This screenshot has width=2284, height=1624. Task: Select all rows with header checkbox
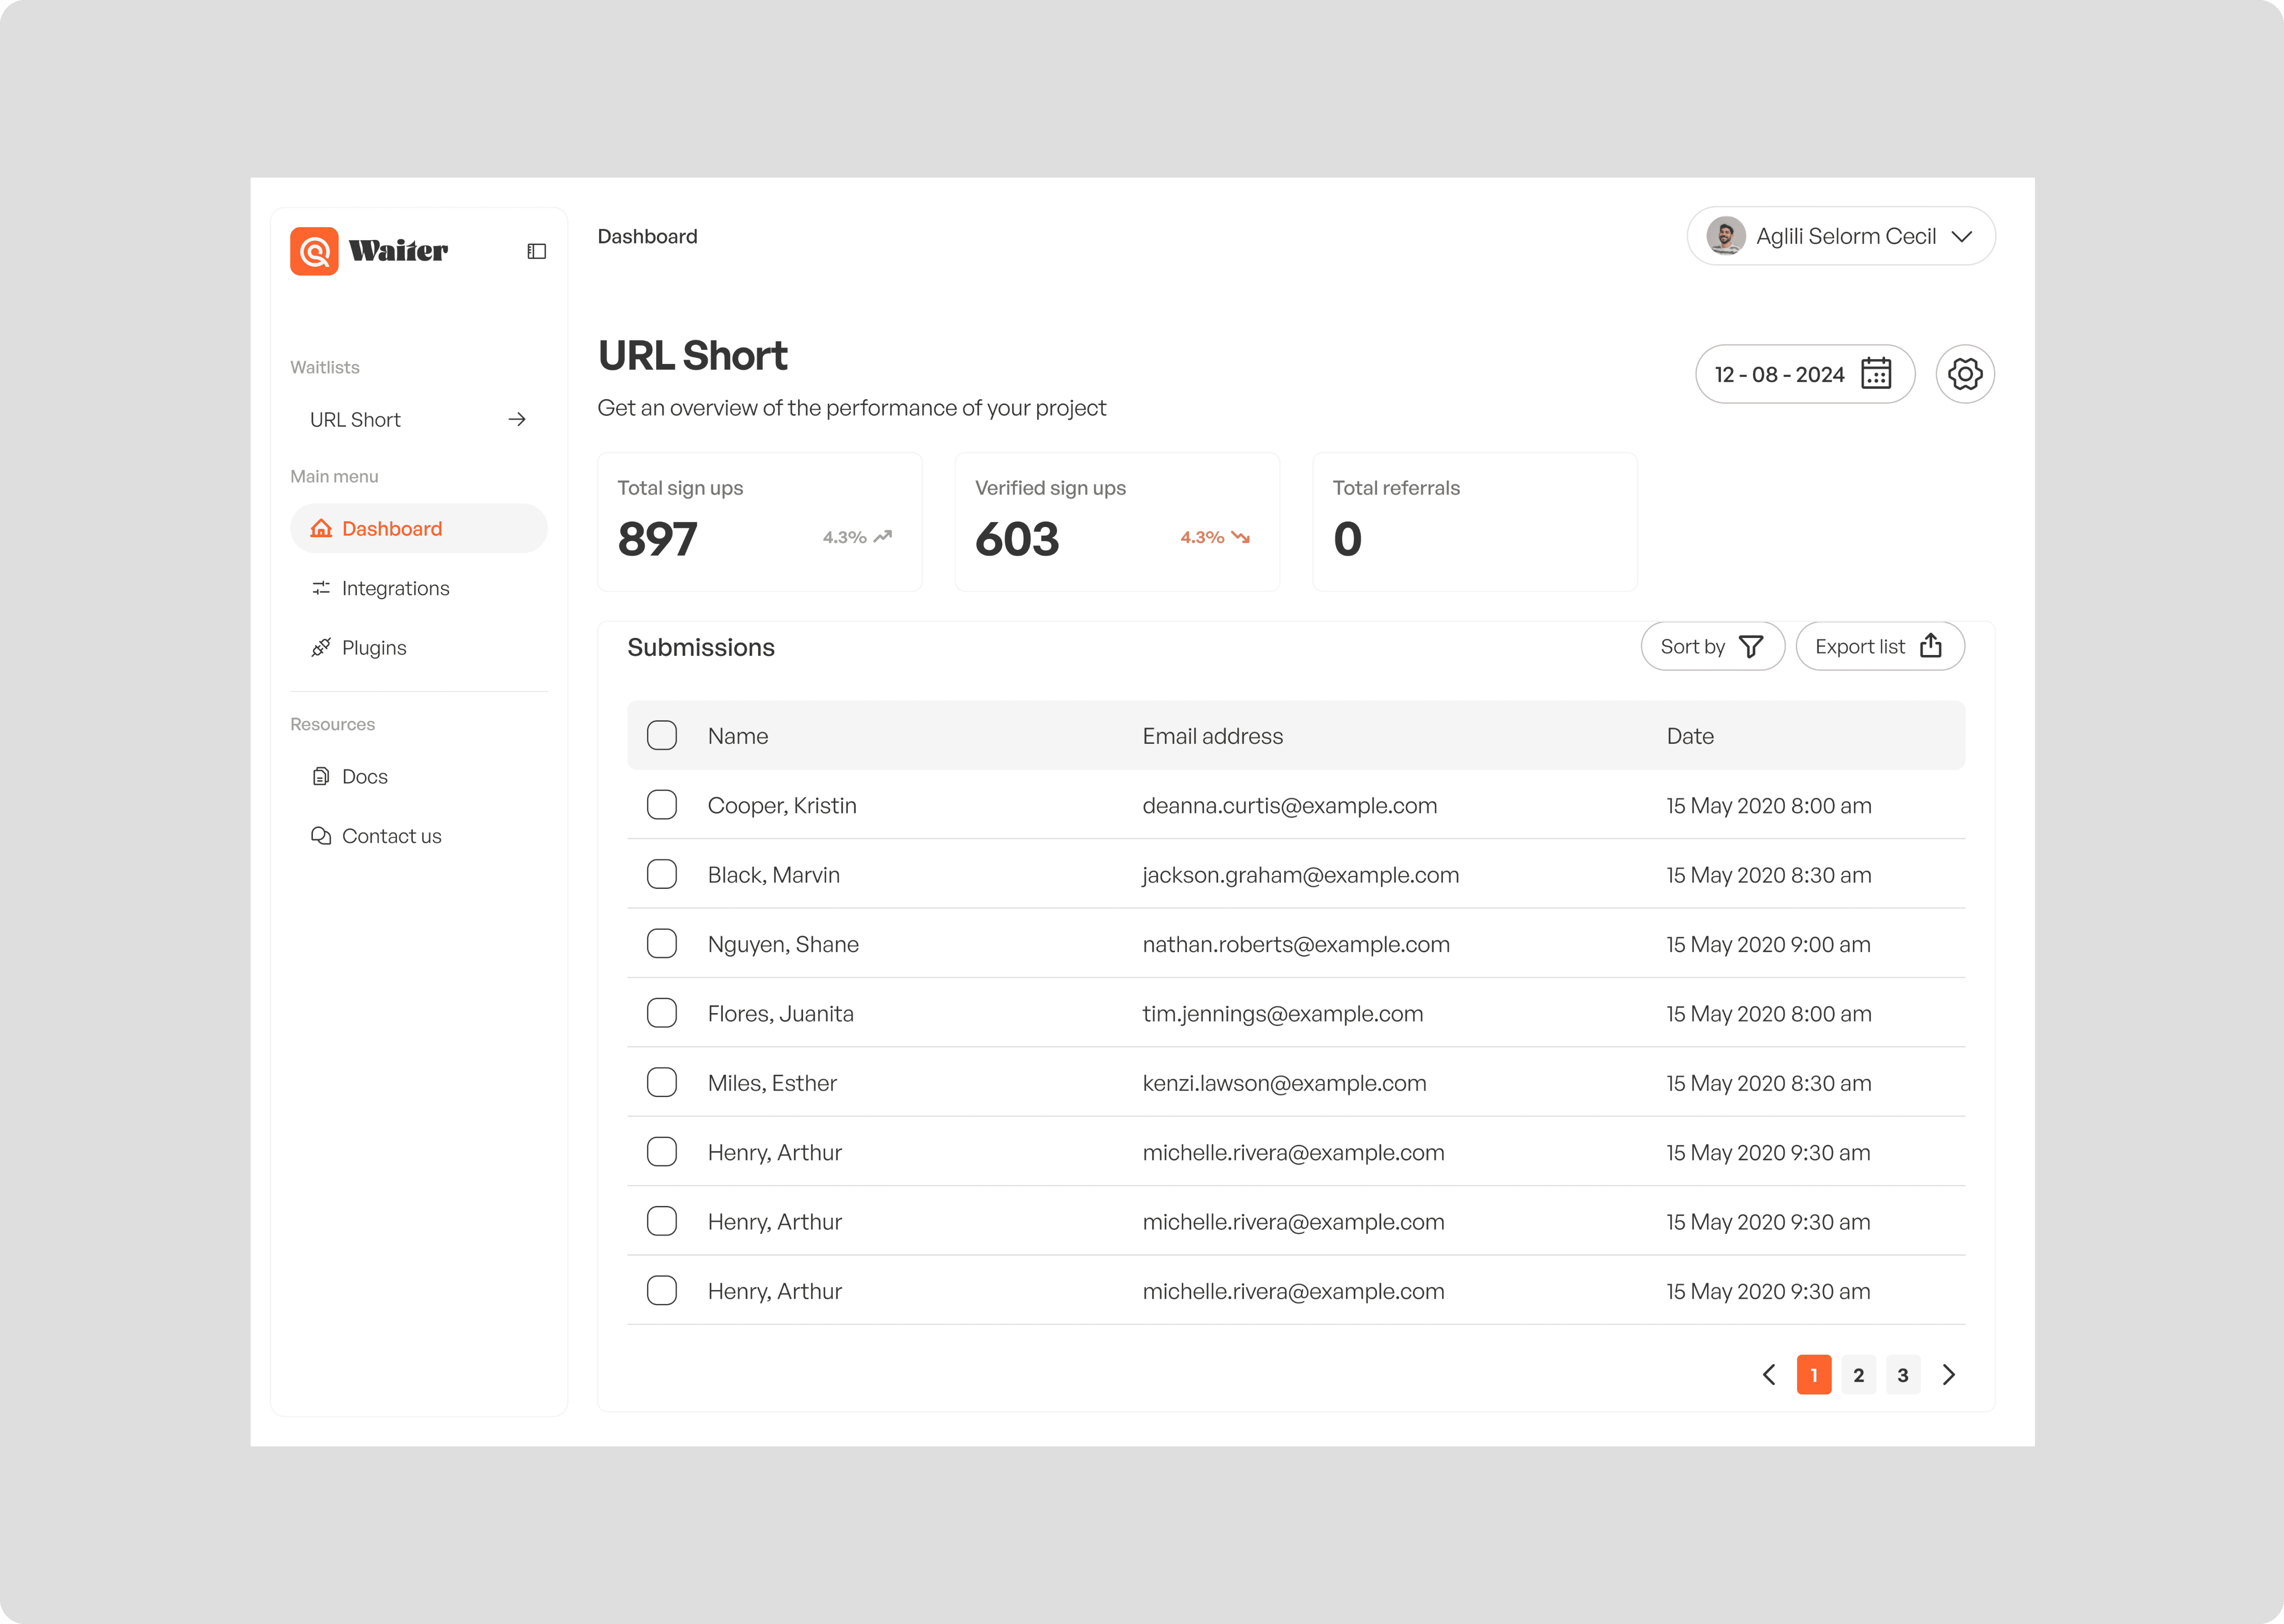tap(661, 736)
